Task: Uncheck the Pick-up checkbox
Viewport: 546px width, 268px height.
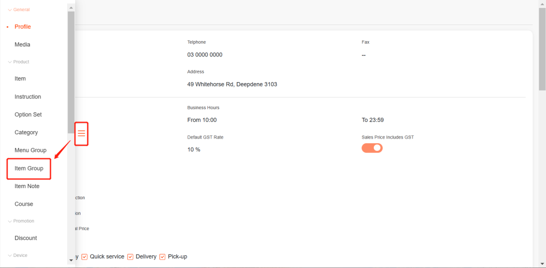Action: tap(162, 257)
